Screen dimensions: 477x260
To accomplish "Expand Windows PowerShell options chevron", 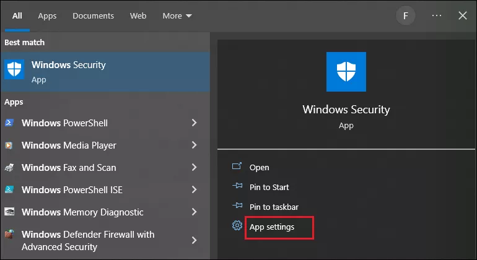I will tap(194, 123).
